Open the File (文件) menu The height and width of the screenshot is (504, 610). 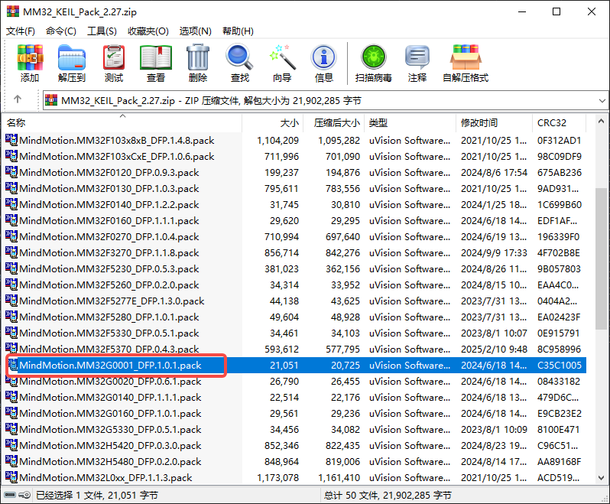[x=21, y=31]
